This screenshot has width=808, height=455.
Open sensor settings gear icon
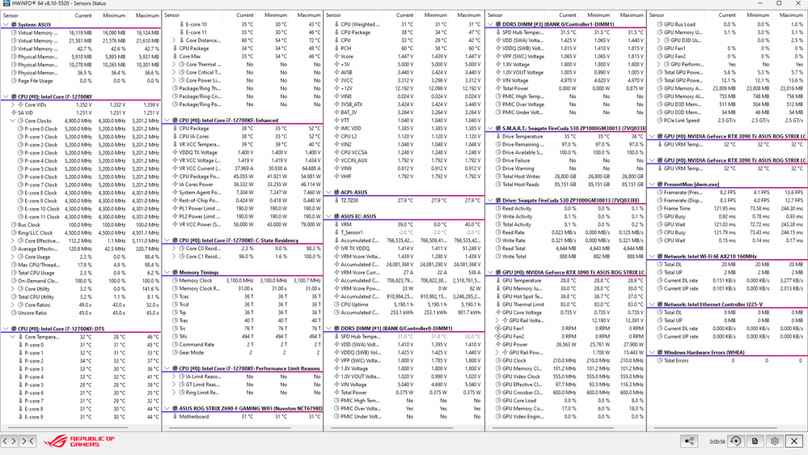(775, 441)
